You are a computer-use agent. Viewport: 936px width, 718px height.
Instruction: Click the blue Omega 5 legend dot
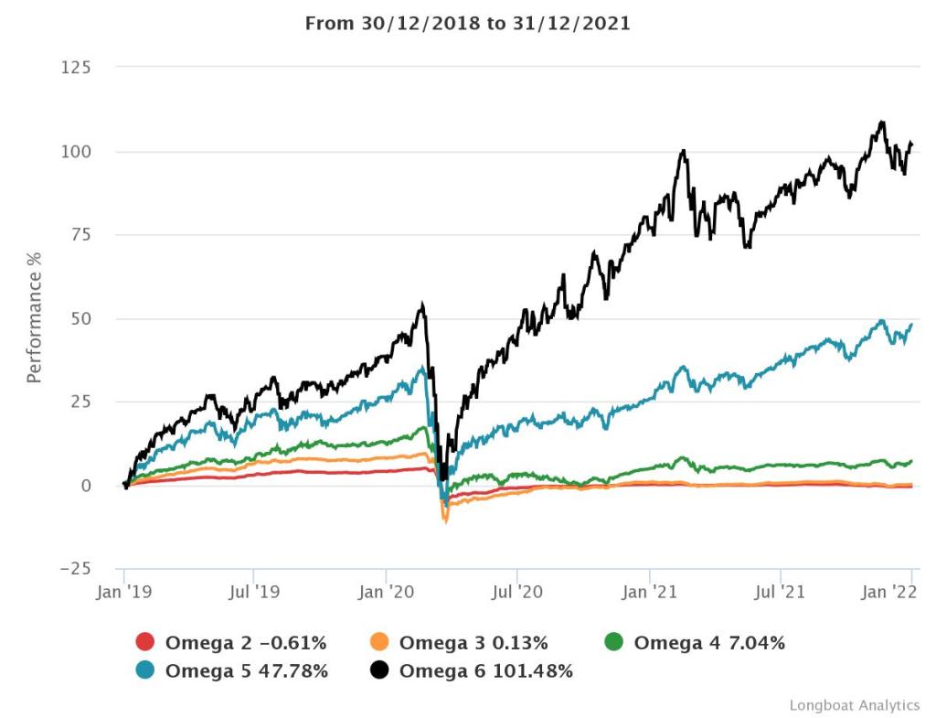coord(144,670)
